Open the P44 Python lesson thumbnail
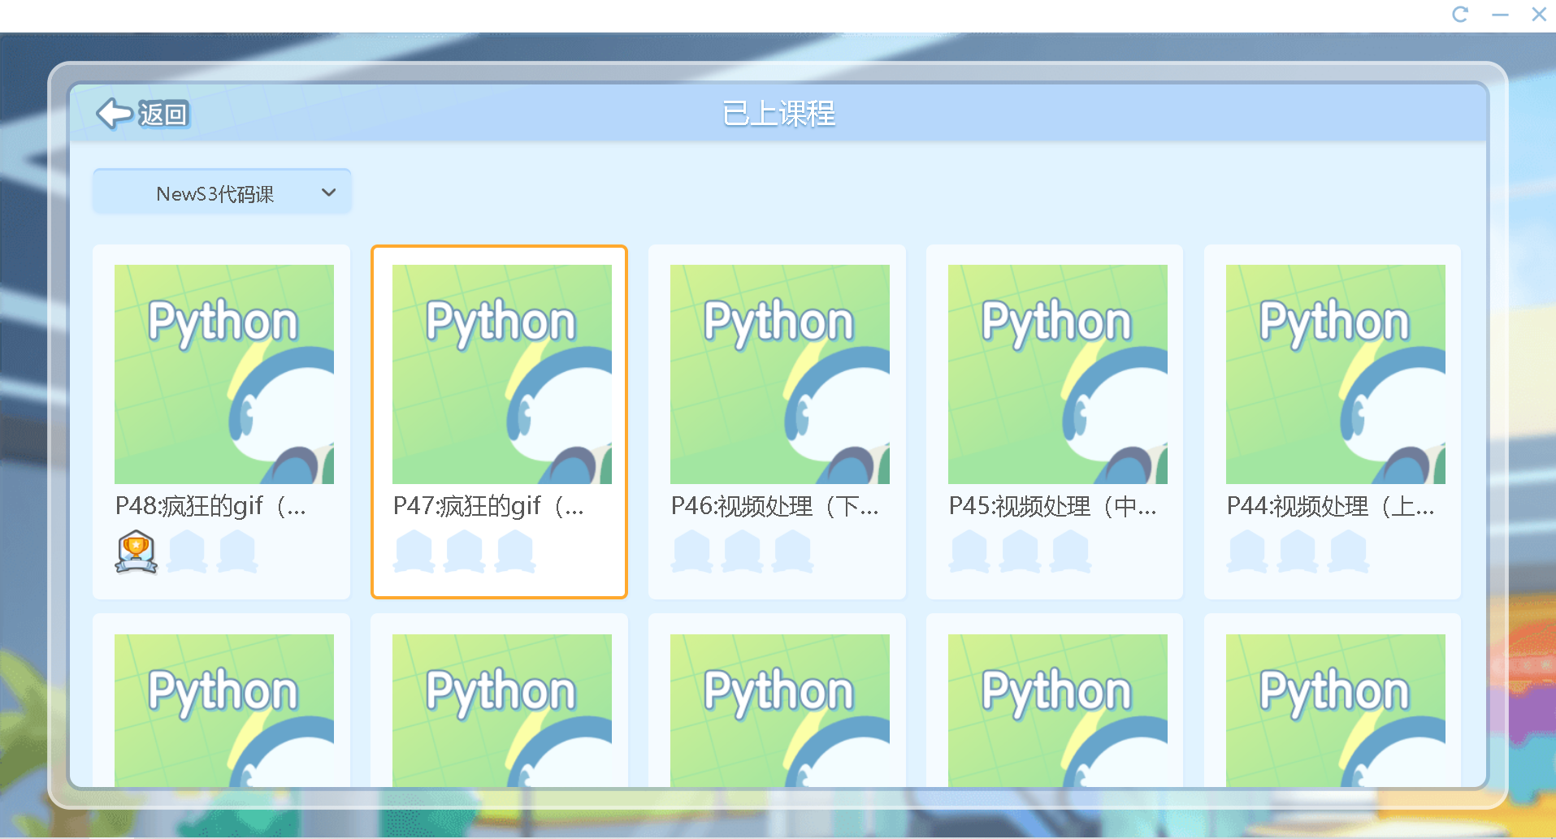The height and width of the screenshot is (839, 1556). click(x=1336, y=374)
